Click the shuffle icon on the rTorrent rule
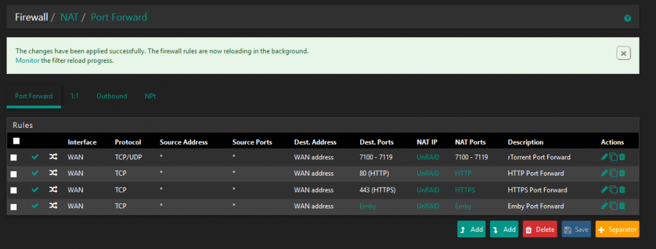 click(x=52, y=157)
